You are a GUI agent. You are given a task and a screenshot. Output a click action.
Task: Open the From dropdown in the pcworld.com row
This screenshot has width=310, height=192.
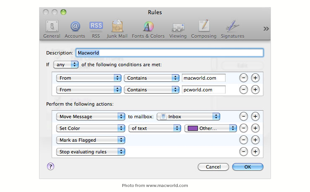tap(89, 90)
